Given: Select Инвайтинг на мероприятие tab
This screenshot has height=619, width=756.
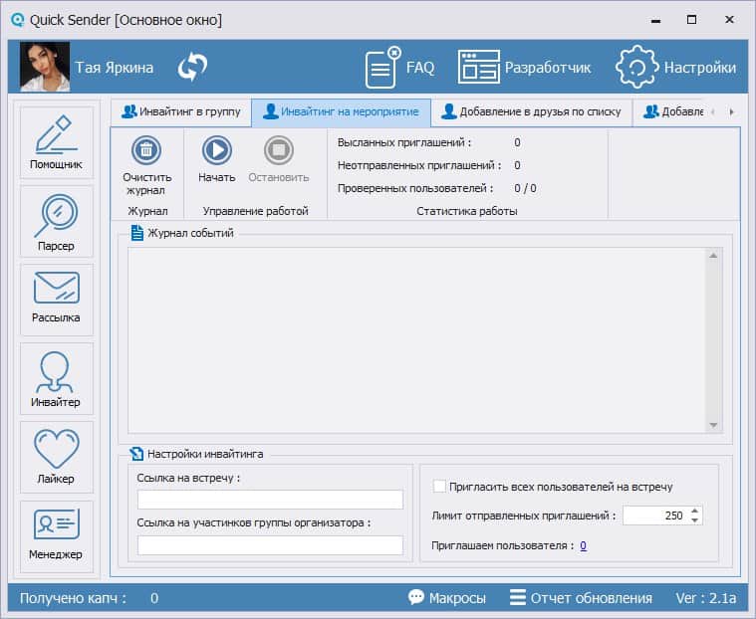Looking at the screenshot, I should pyautogui.click(x=341, y=111).
